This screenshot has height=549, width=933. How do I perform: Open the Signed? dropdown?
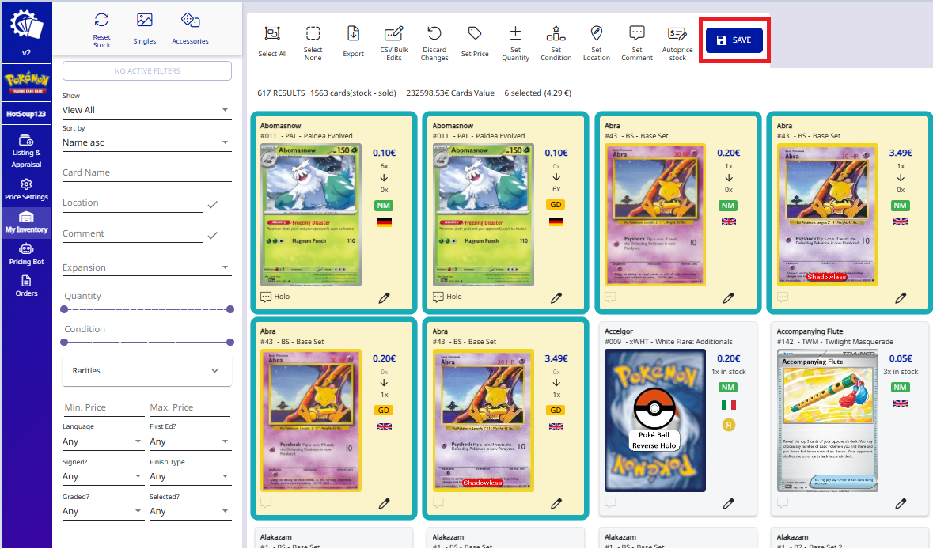(104, 476)
